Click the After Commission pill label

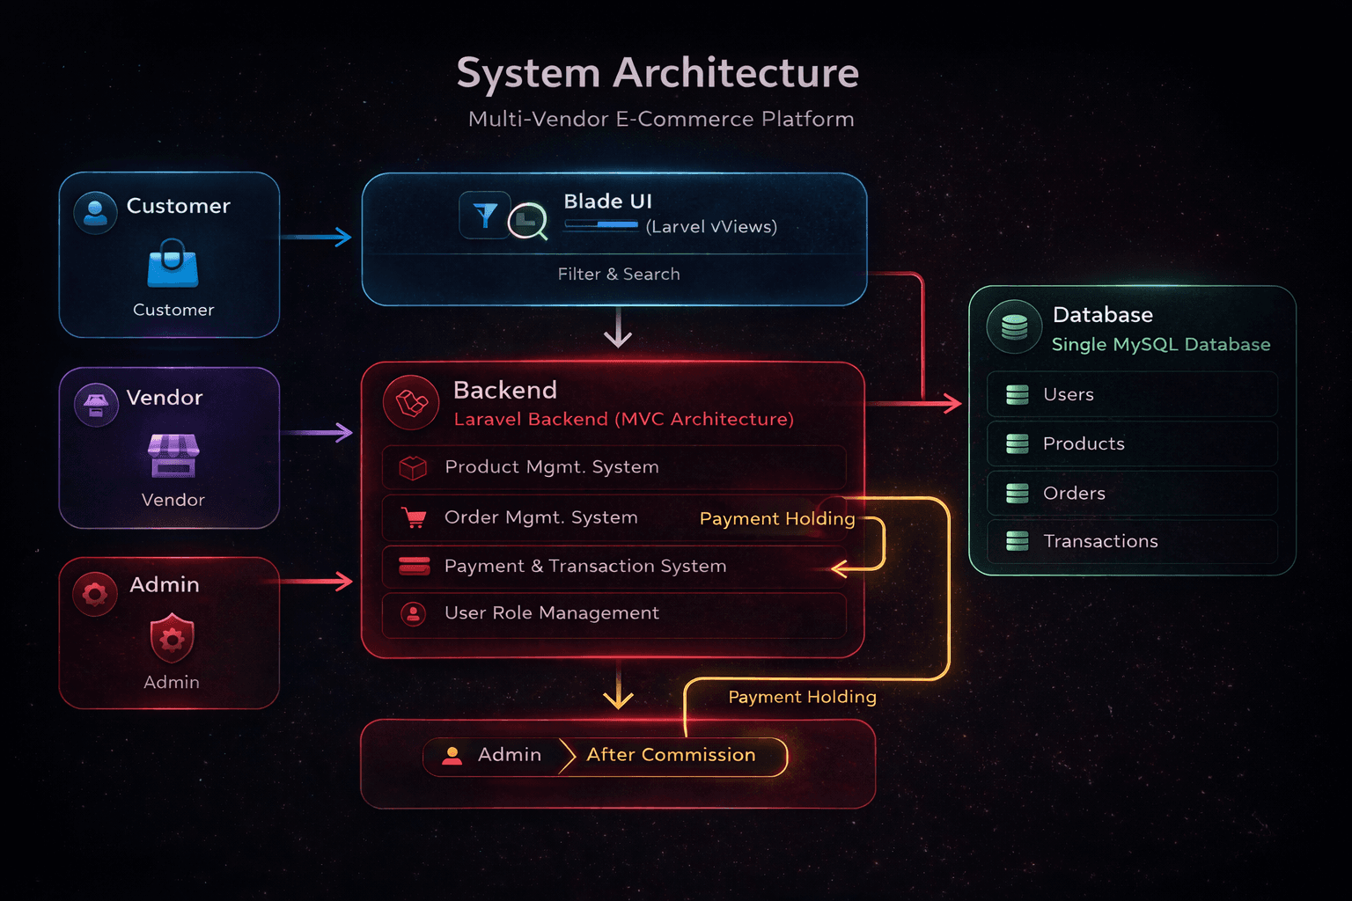pos(672,755)
